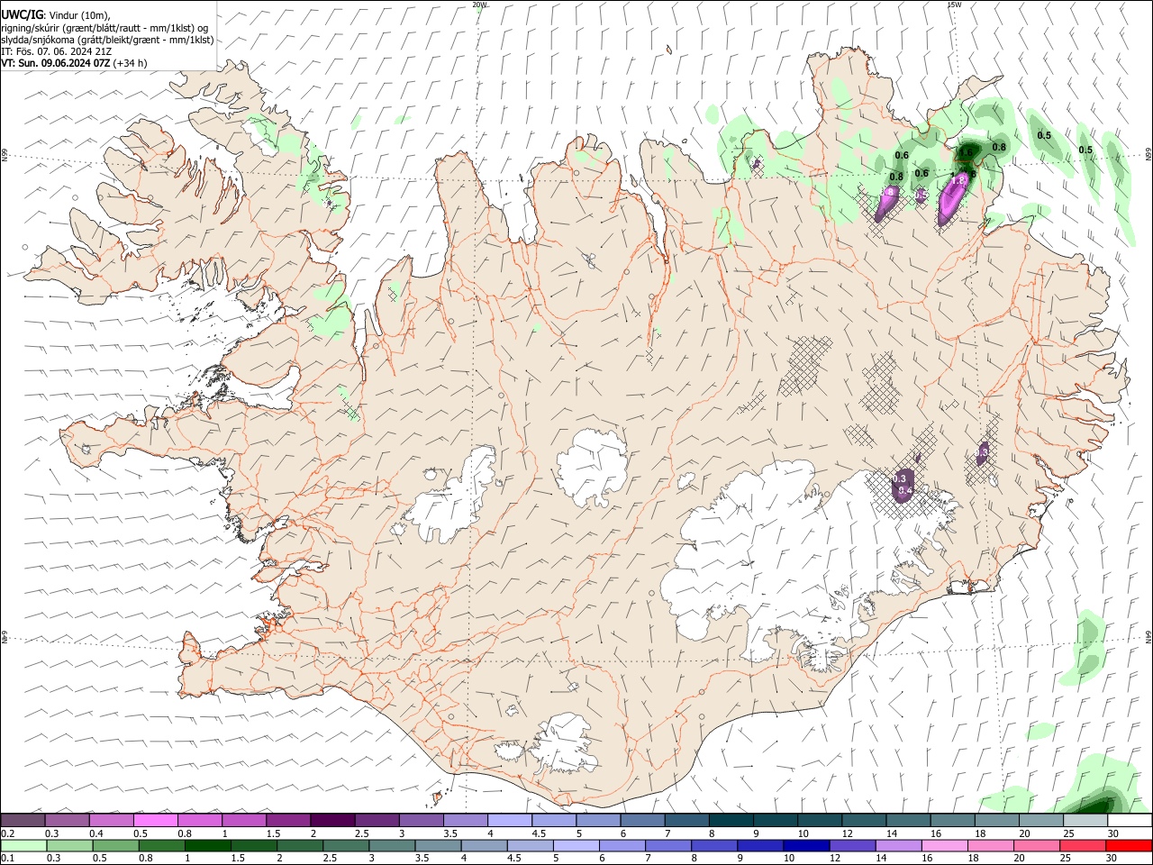
Task: Select the red swatch after 30 on lower scale
Action: pyautogui.click(x=1129, y=845)
